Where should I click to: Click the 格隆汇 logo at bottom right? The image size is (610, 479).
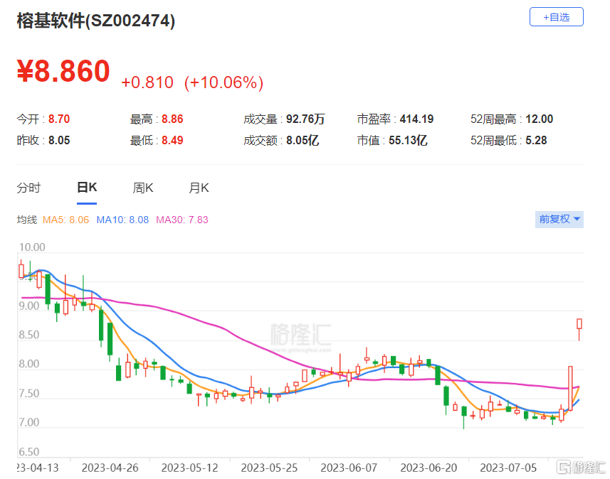coord(581,466)
